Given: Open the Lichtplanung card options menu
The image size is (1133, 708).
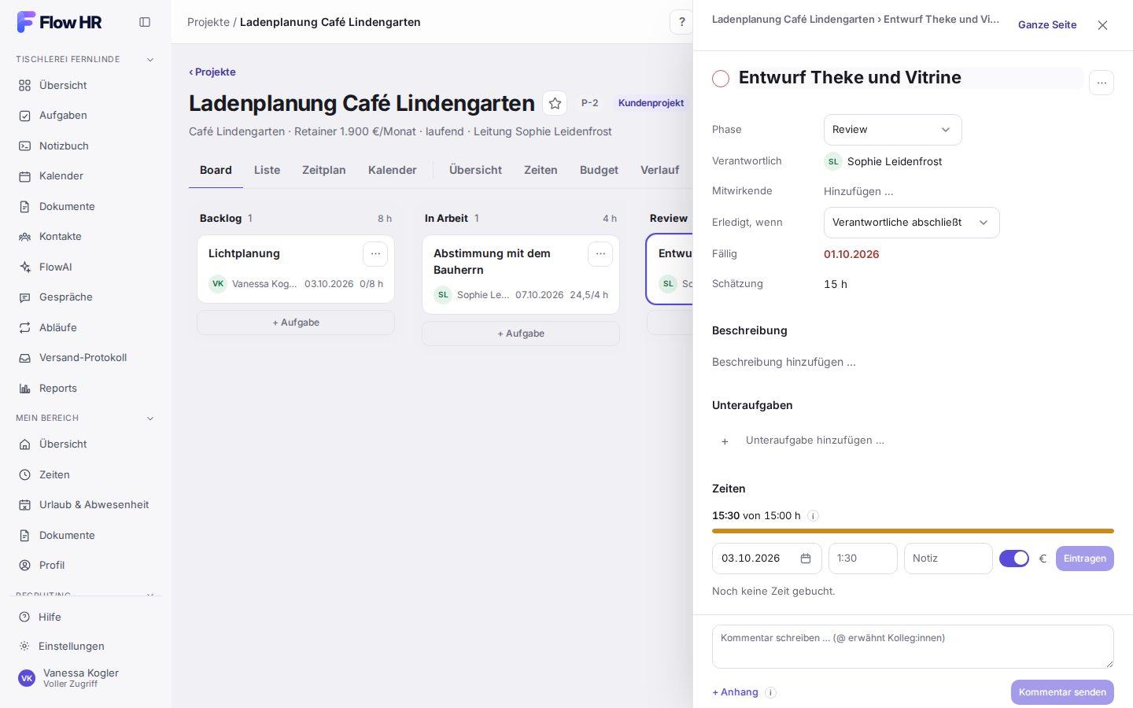Looking at the screenshot, I should 375,253.
